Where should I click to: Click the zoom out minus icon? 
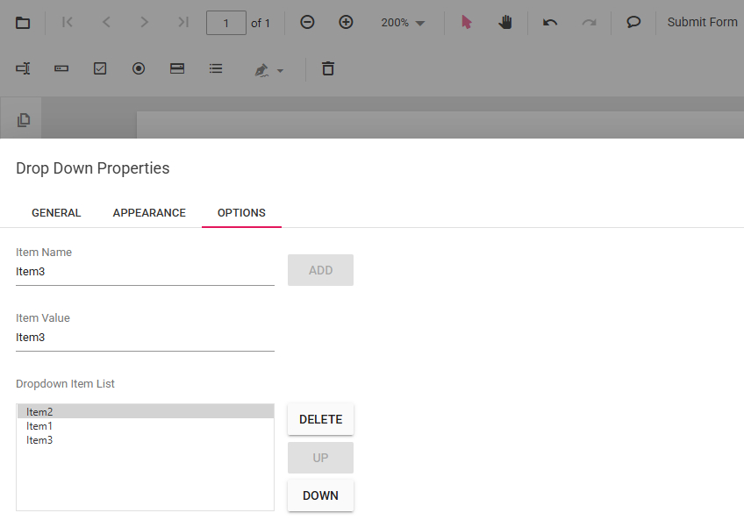click(307, 22)
